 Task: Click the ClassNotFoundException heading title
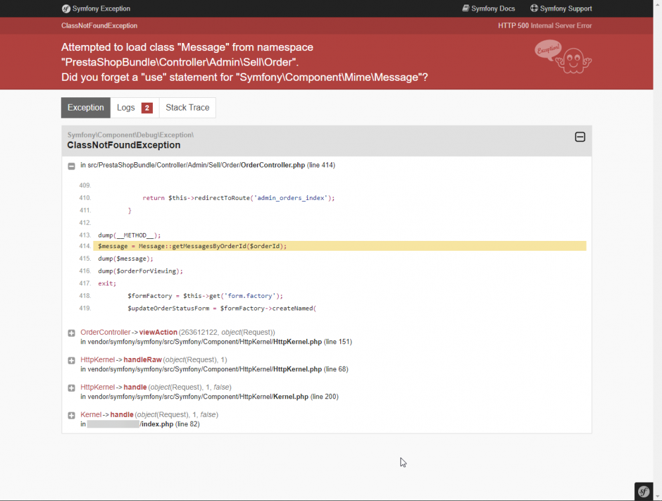coord(124,145)
